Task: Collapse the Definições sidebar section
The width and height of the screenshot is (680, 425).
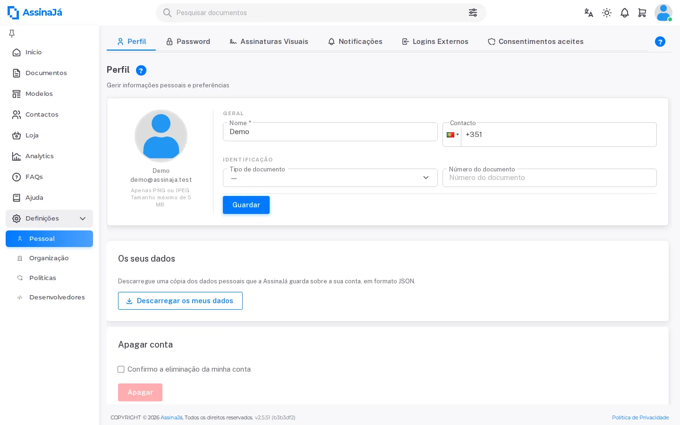Action: (x=49, y=219)
